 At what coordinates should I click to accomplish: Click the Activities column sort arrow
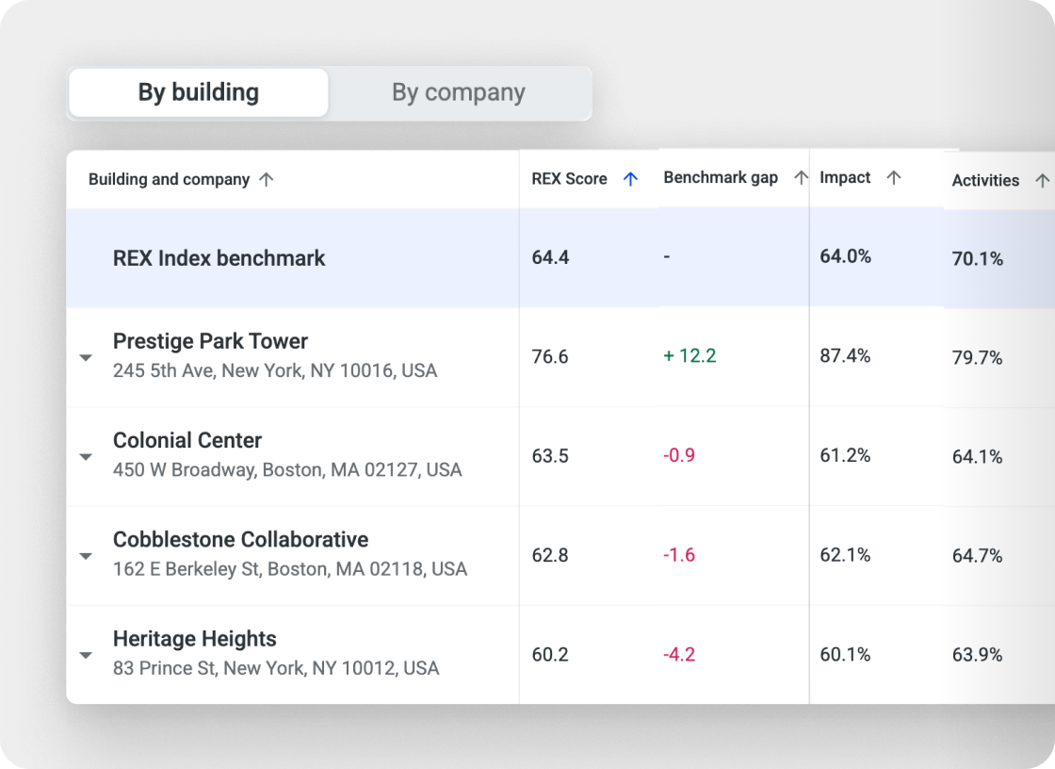pyautogui.click(x=1042, y=180)
